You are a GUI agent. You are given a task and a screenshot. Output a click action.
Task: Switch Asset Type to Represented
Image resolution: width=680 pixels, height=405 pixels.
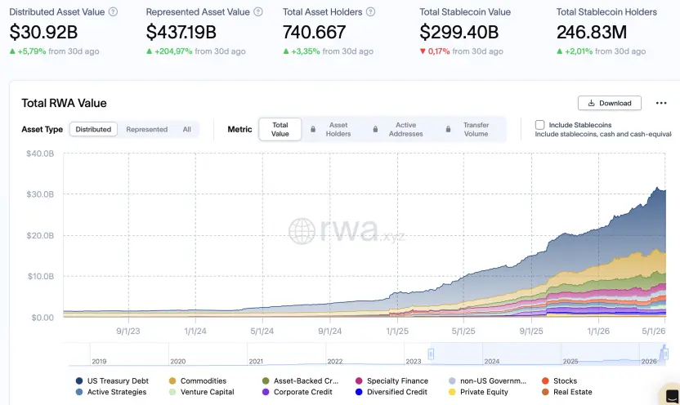pyautogui.click(x=146, y=129)
